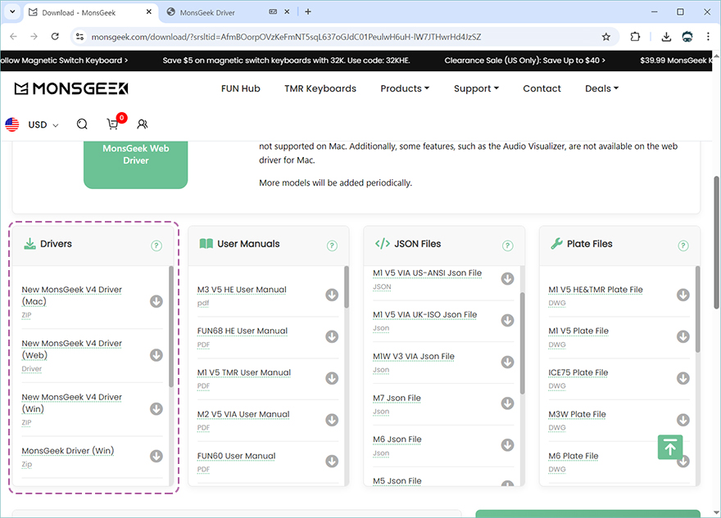
Task: Download M3W Plate File
Action: tap(683, 420)
